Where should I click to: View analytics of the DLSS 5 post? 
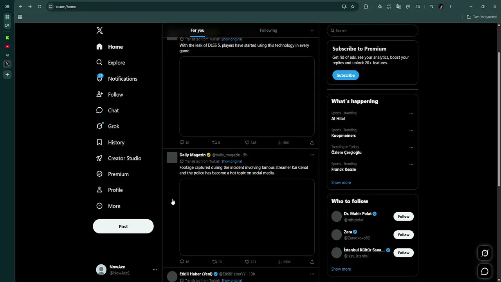tap(283, 143)
